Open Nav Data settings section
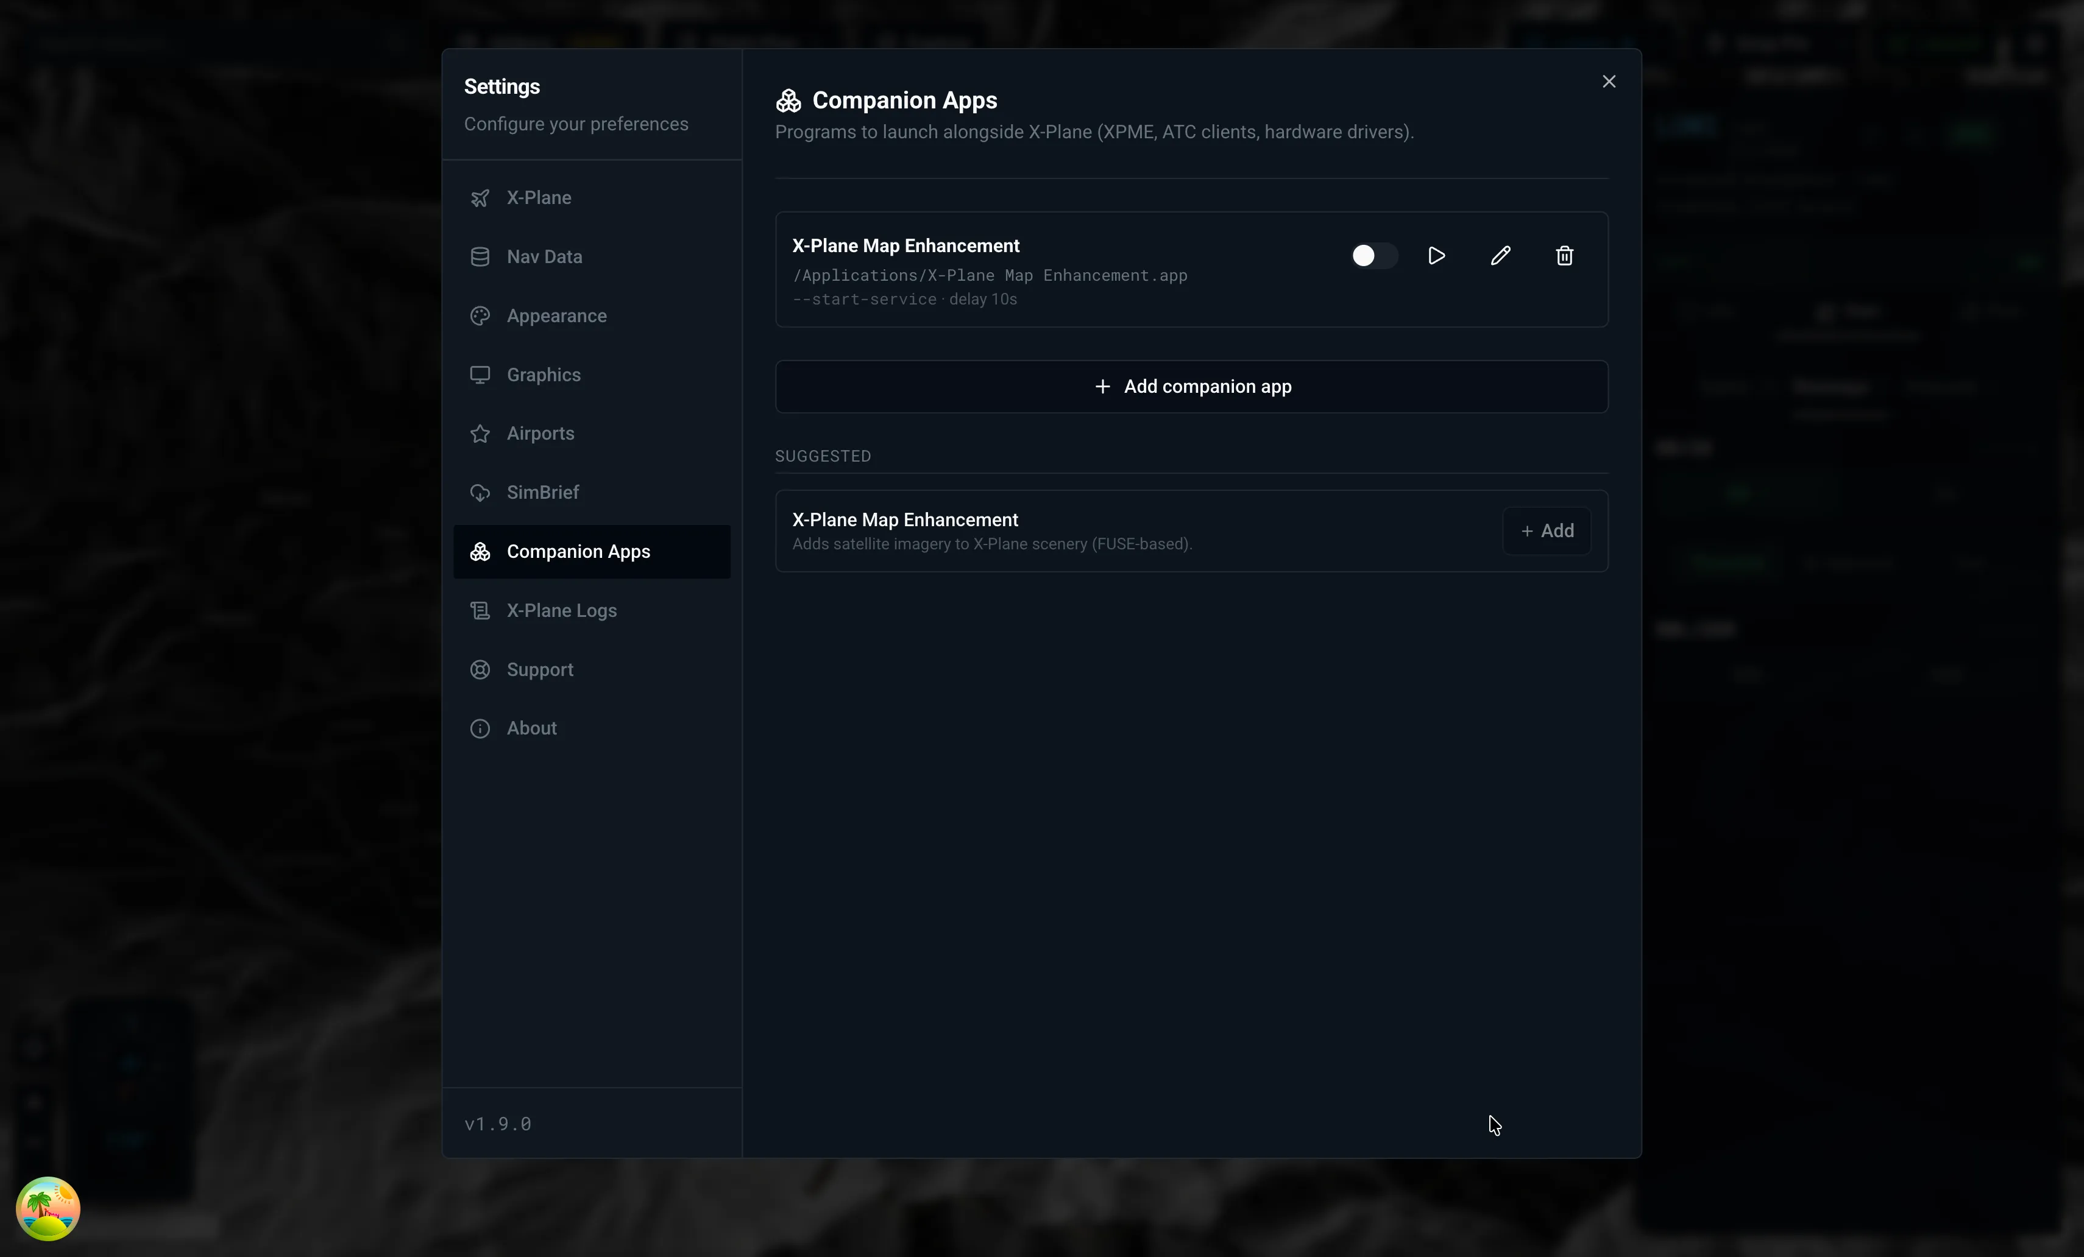Viewport: 2084px width, 1257px height. [x=591, y=257]
